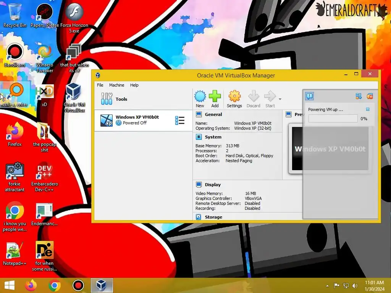Screen dimensions: 391x293
Task: Click the Storage disk icon
Action: pyautogui.click(x=199, y=217)
